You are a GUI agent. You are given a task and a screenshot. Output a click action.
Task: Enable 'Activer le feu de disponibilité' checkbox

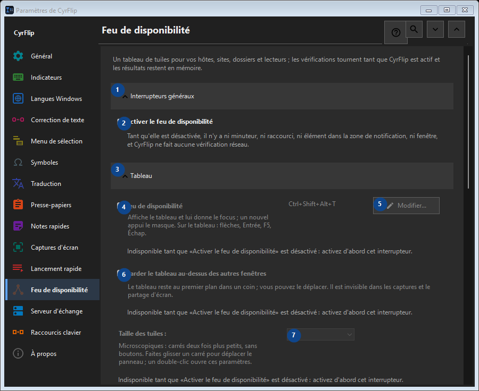[x=121, y=122]
